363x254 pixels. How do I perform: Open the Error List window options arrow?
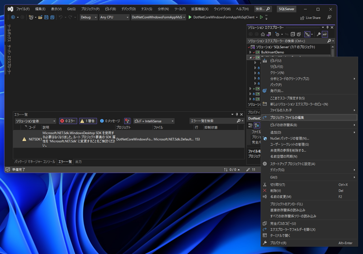[x=232, y=114]
